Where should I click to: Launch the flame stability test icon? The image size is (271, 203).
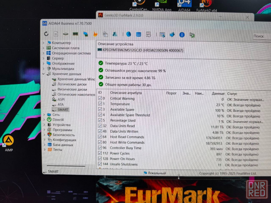(x=95, y=34)
